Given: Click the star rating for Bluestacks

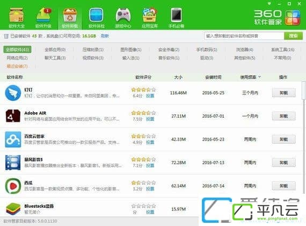Looking at the screenshot, I should pos(143,206).
